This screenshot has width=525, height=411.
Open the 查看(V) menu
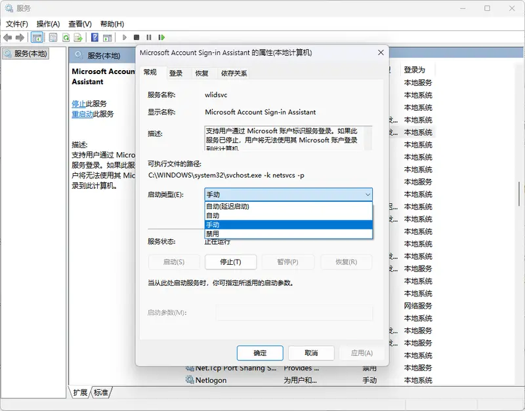coord(80,24)
